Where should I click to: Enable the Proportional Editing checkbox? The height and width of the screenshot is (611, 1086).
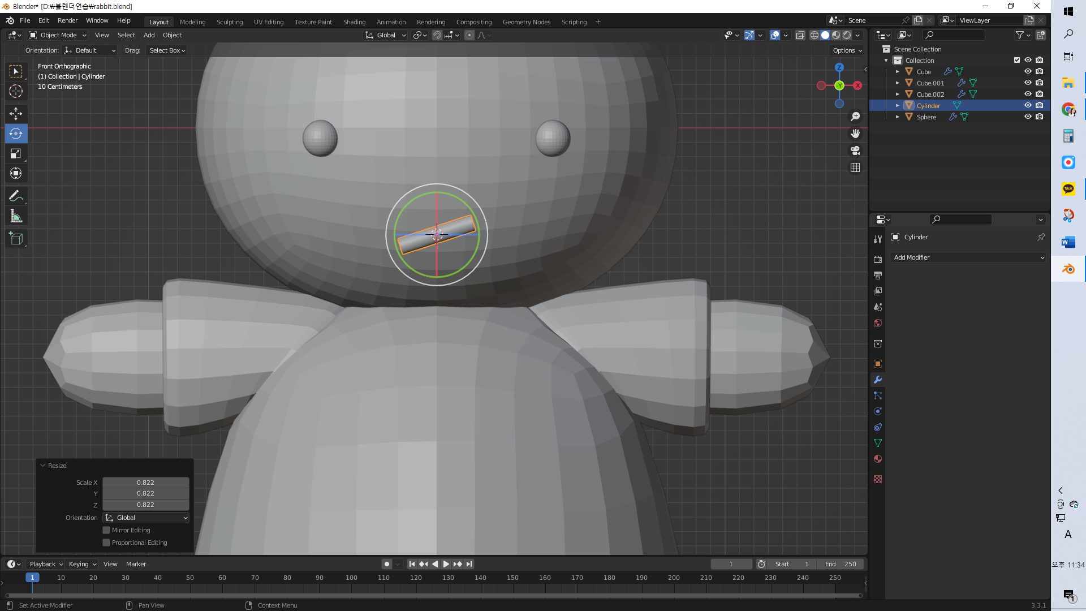point(106,543)
